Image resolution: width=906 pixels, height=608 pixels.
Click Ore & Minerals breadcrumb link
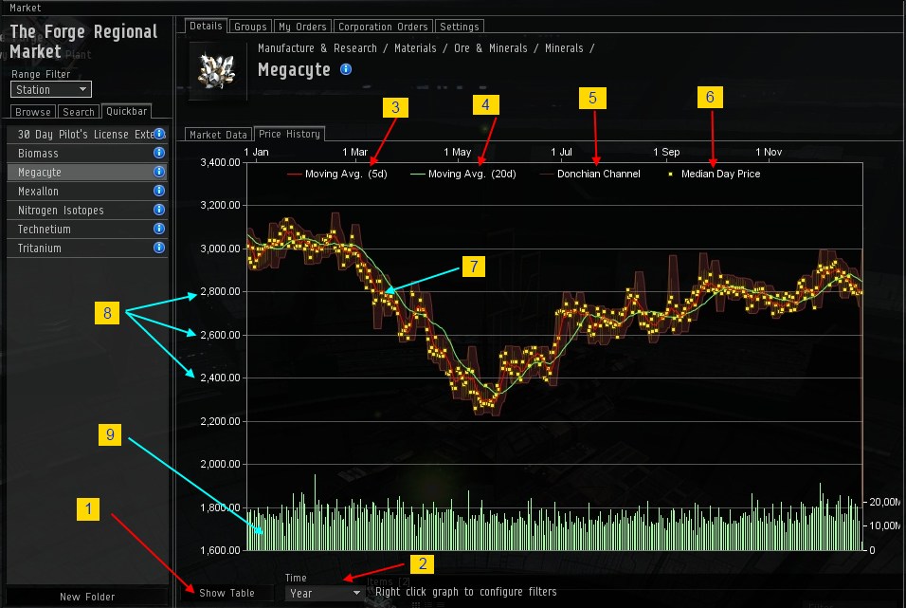(x=491, y=48)
